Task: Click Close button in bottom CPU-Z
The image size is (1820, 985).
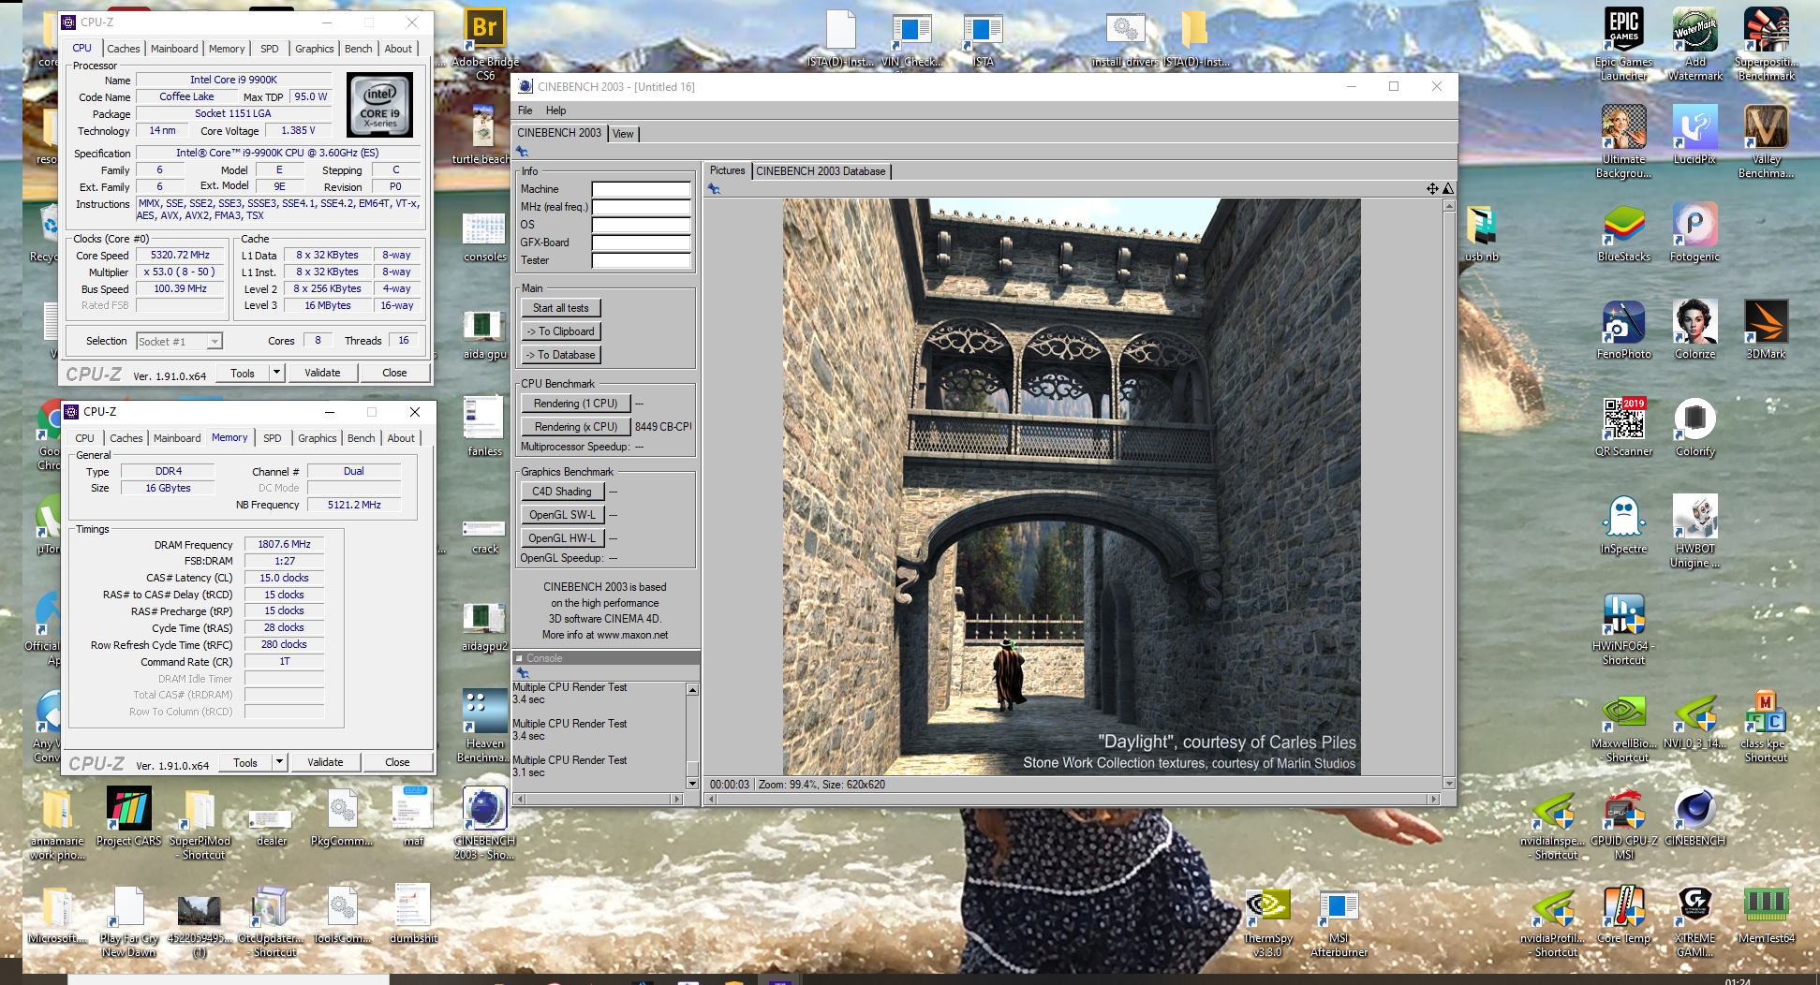Action: 397,762
